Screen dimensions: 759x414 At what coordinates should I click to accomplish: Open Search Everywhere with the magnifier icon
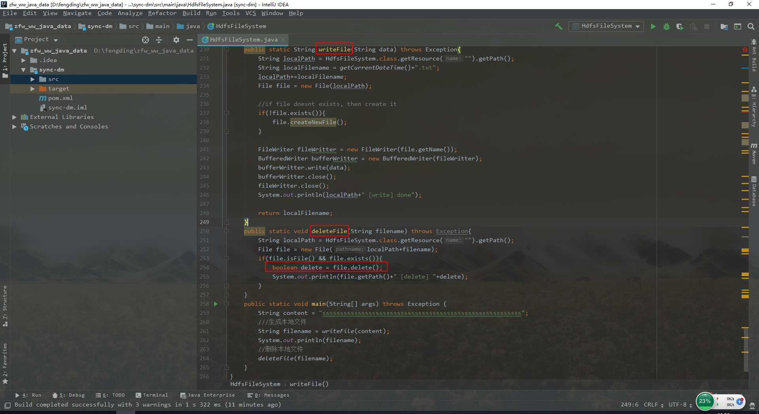[x=751, y=26]
